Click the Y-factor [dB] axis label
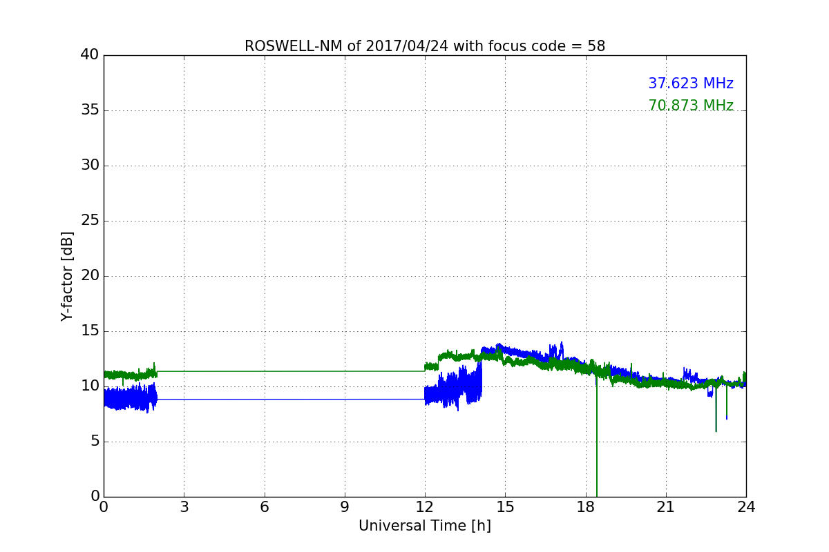The image size is (829, 552). (67, 276)
